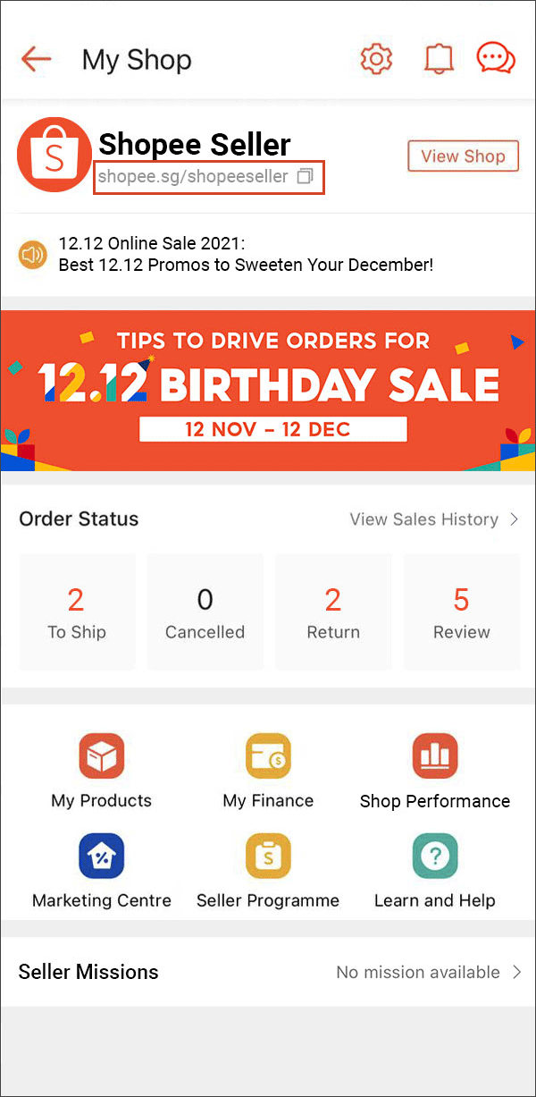
Task: Open chat messages
Action: (x=496, y=59)
